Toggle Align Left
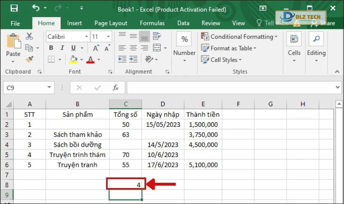344x204 pixels. [122, 48]
